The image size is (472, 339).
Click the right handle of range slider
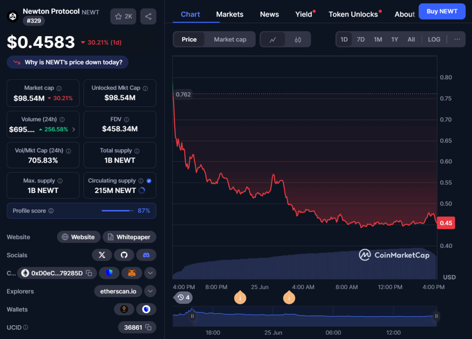(x=436, y=316)
